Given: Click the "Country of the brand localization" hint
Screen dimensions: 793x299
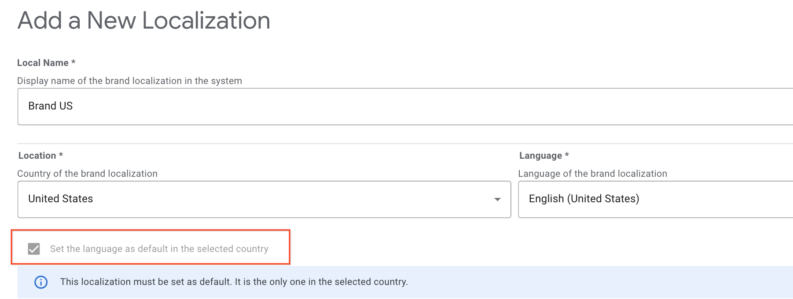Looking at the screenshot, I should pos(87,174).
